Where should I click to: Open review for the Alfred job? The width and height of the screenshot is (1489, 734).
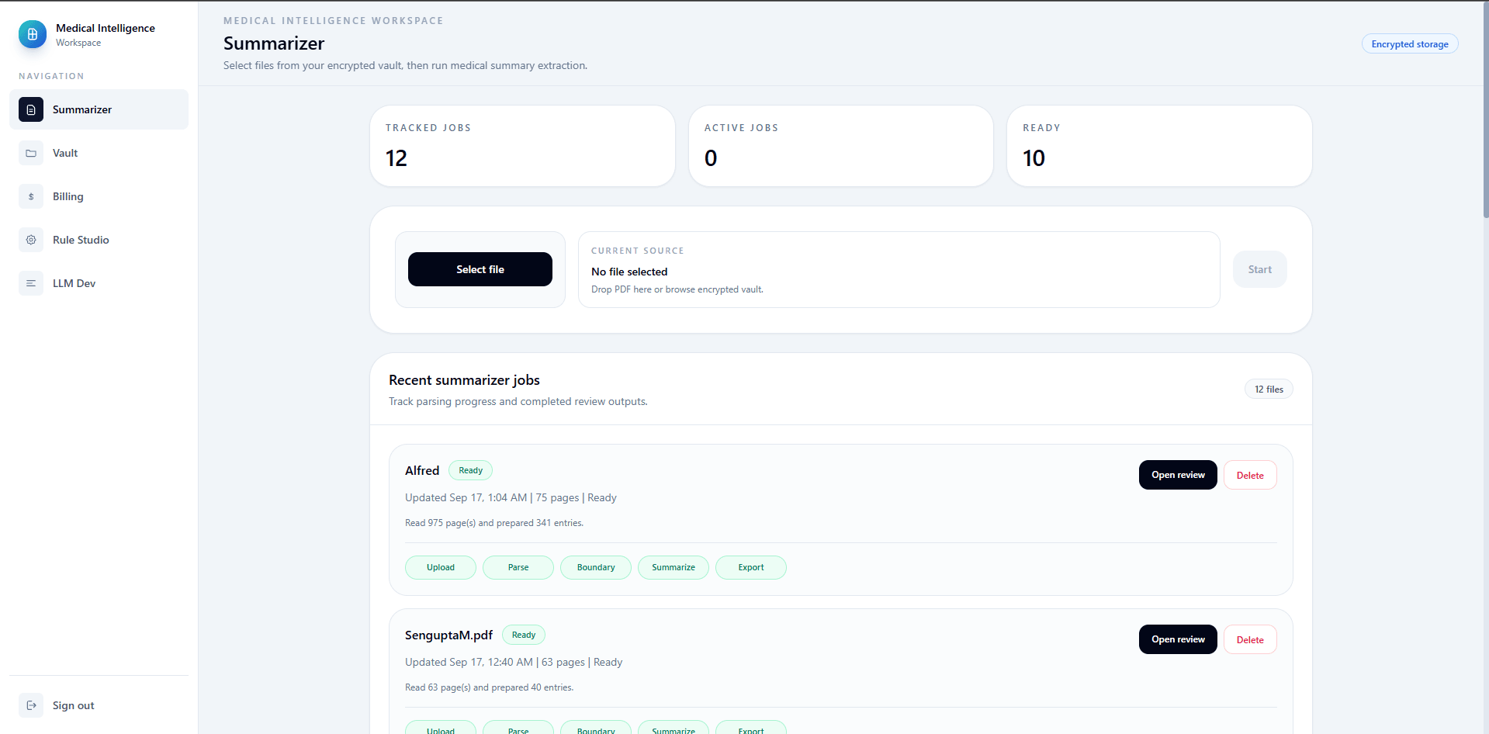[x=1178, y=475]
